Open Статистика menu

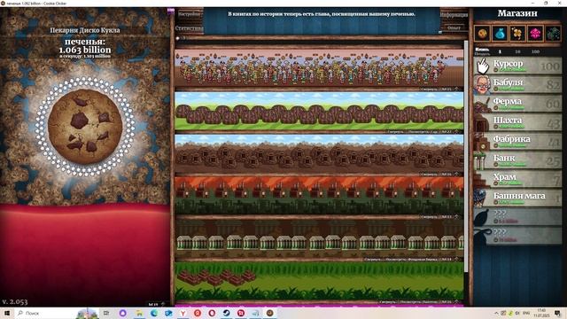coord(189,27)
